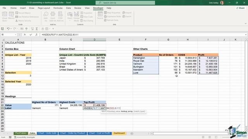Click the AutoSum sigma icon
Image resolution: width=248 pixels, height=139 pixels.
click(x=37, y=29)
